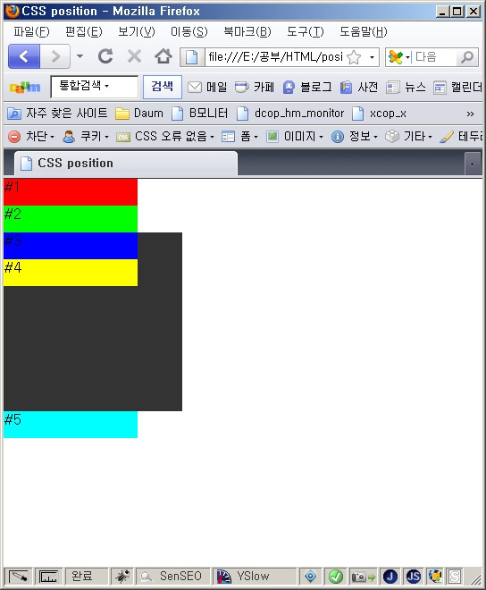486x590 pixels.
Task: Click the Daum logo on toolbar
Action: [25, 88]
